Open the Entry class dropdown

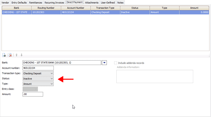click(30, 89)
